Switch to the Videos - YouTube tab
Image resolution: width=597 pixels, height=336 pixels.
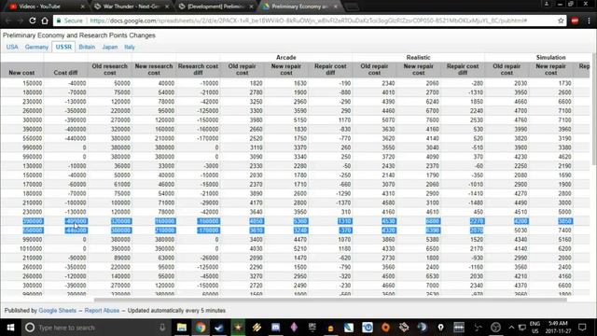(45, 7)
